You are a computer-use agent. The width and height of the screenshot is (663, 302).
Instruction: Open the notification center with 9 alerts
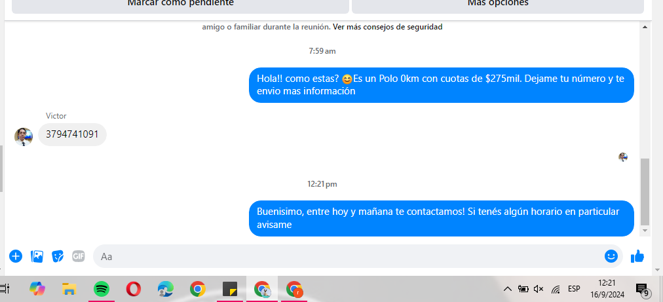(642, 289)
